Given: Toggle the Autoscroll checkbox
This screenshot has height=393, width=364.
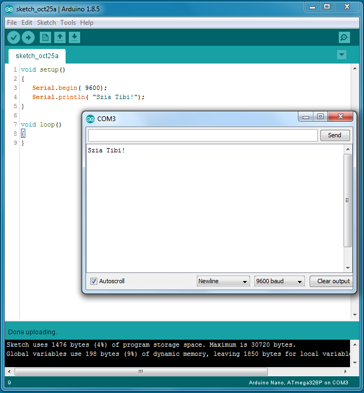Looking at the screenshot, I should point(94,281).
